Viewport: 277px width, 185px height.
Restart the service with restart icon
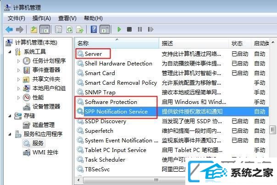[x=150, y=29]
